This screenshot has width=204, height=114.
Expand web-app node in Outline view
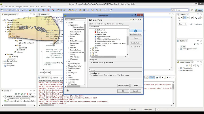click(x=179, y=49)
